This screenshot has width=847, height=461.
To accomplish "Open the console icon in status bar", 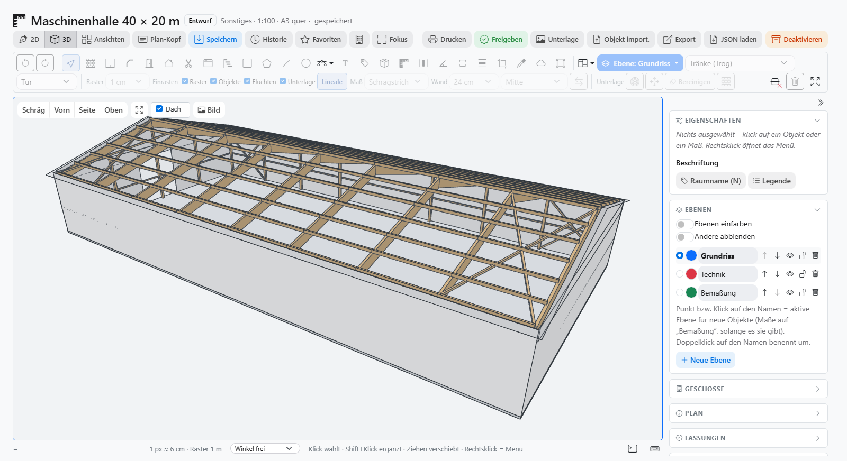I will pyautogui.click(x=633, y=448).
